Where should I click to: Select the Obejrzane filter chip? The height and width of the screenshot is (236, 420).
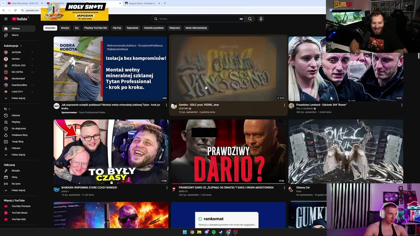coord(175,28)
